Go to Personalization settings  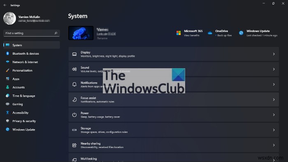point(32,70)
